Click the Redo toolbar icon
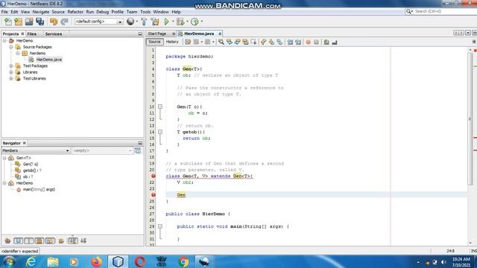This screenshot has height=268, width=477. click(x=64, y=22)
